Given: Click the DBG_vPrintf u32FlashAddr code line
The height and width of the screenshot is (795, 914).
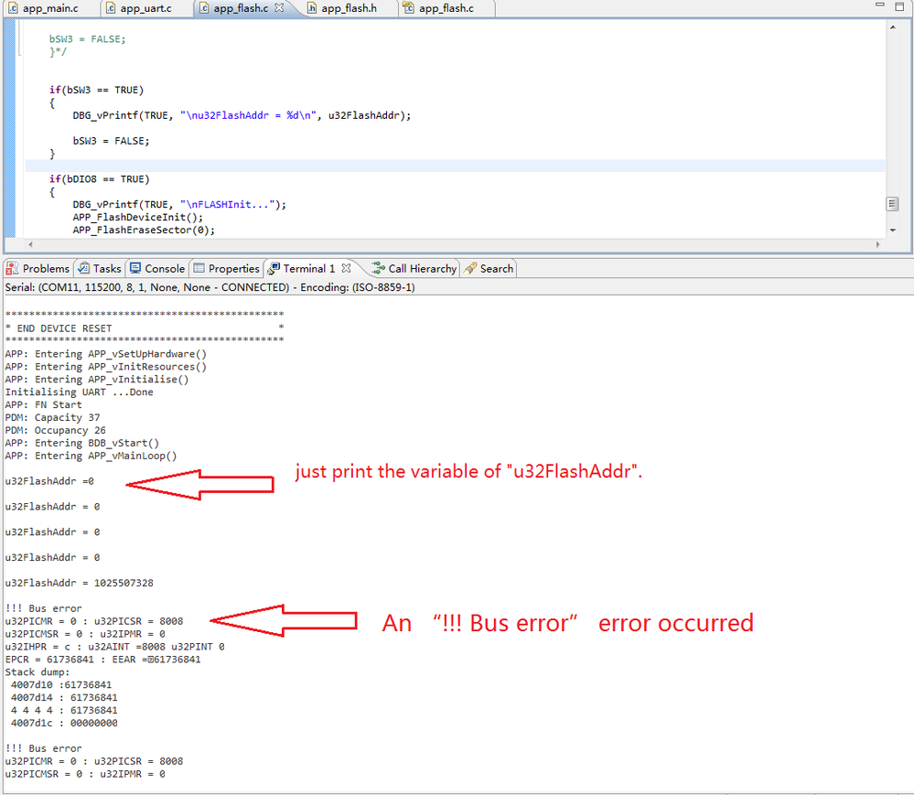Looking at the screenshot, I should [242, 115].
